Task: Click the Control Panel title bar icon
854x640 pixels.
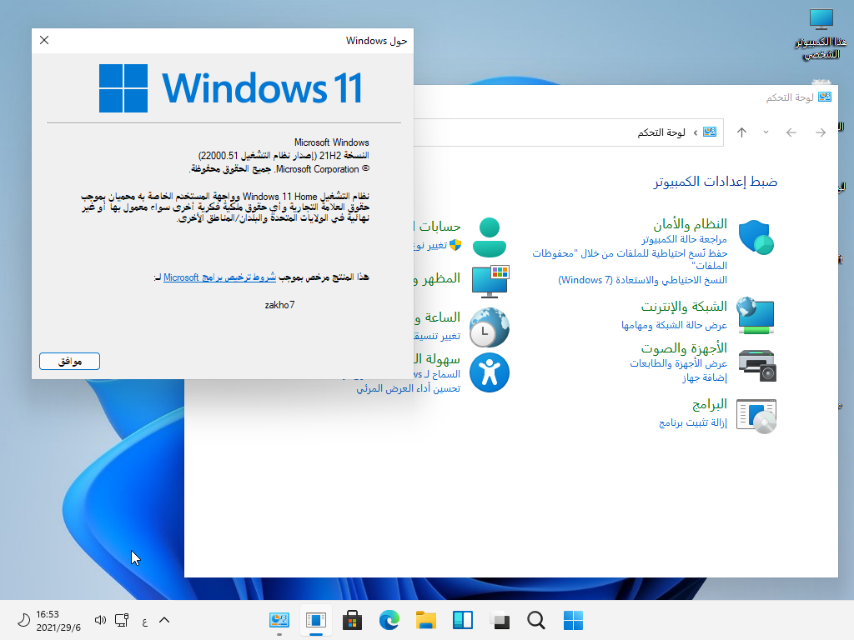Action: 825,97
